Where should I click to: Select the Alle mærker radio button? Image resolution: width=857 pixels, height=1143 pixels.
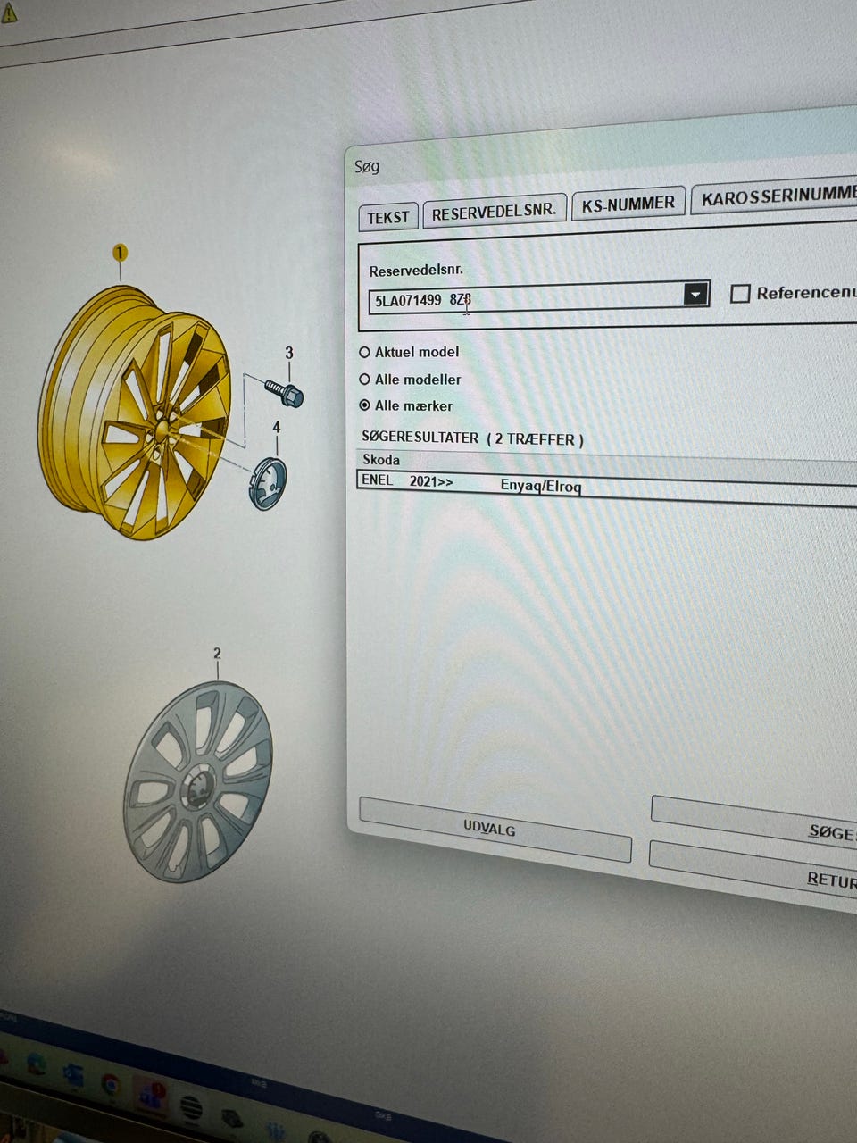click(364, 405)
